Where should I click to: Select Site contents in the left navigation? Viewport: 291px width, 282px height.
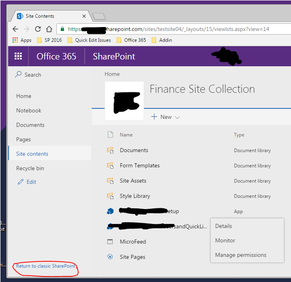50,154
